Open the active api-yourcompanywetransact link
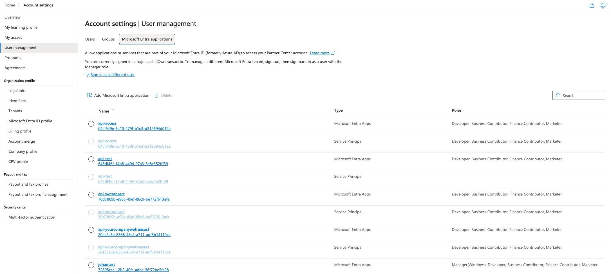The image size is (611, 274). (124, 229)
